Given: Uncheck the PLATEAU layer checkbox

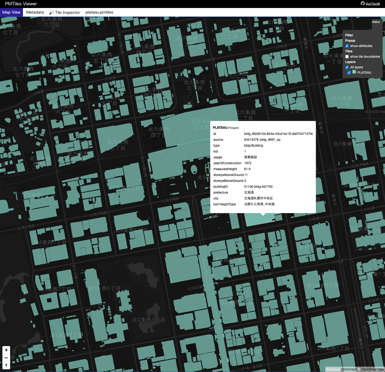Looking at the screenshot, I should click(349, 73).
